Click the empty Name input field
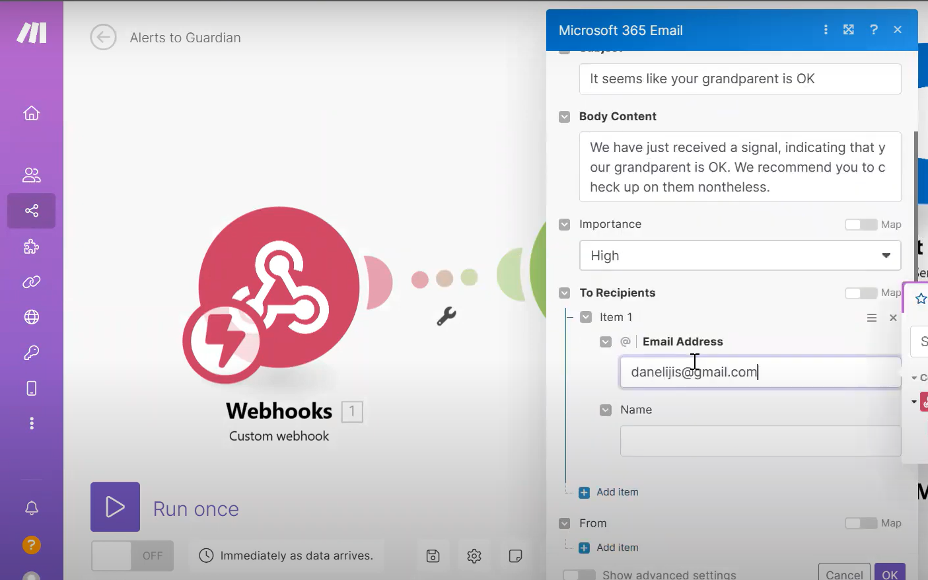Image resolution: width=928 pixels, height=580 pixels. [760, 441]
